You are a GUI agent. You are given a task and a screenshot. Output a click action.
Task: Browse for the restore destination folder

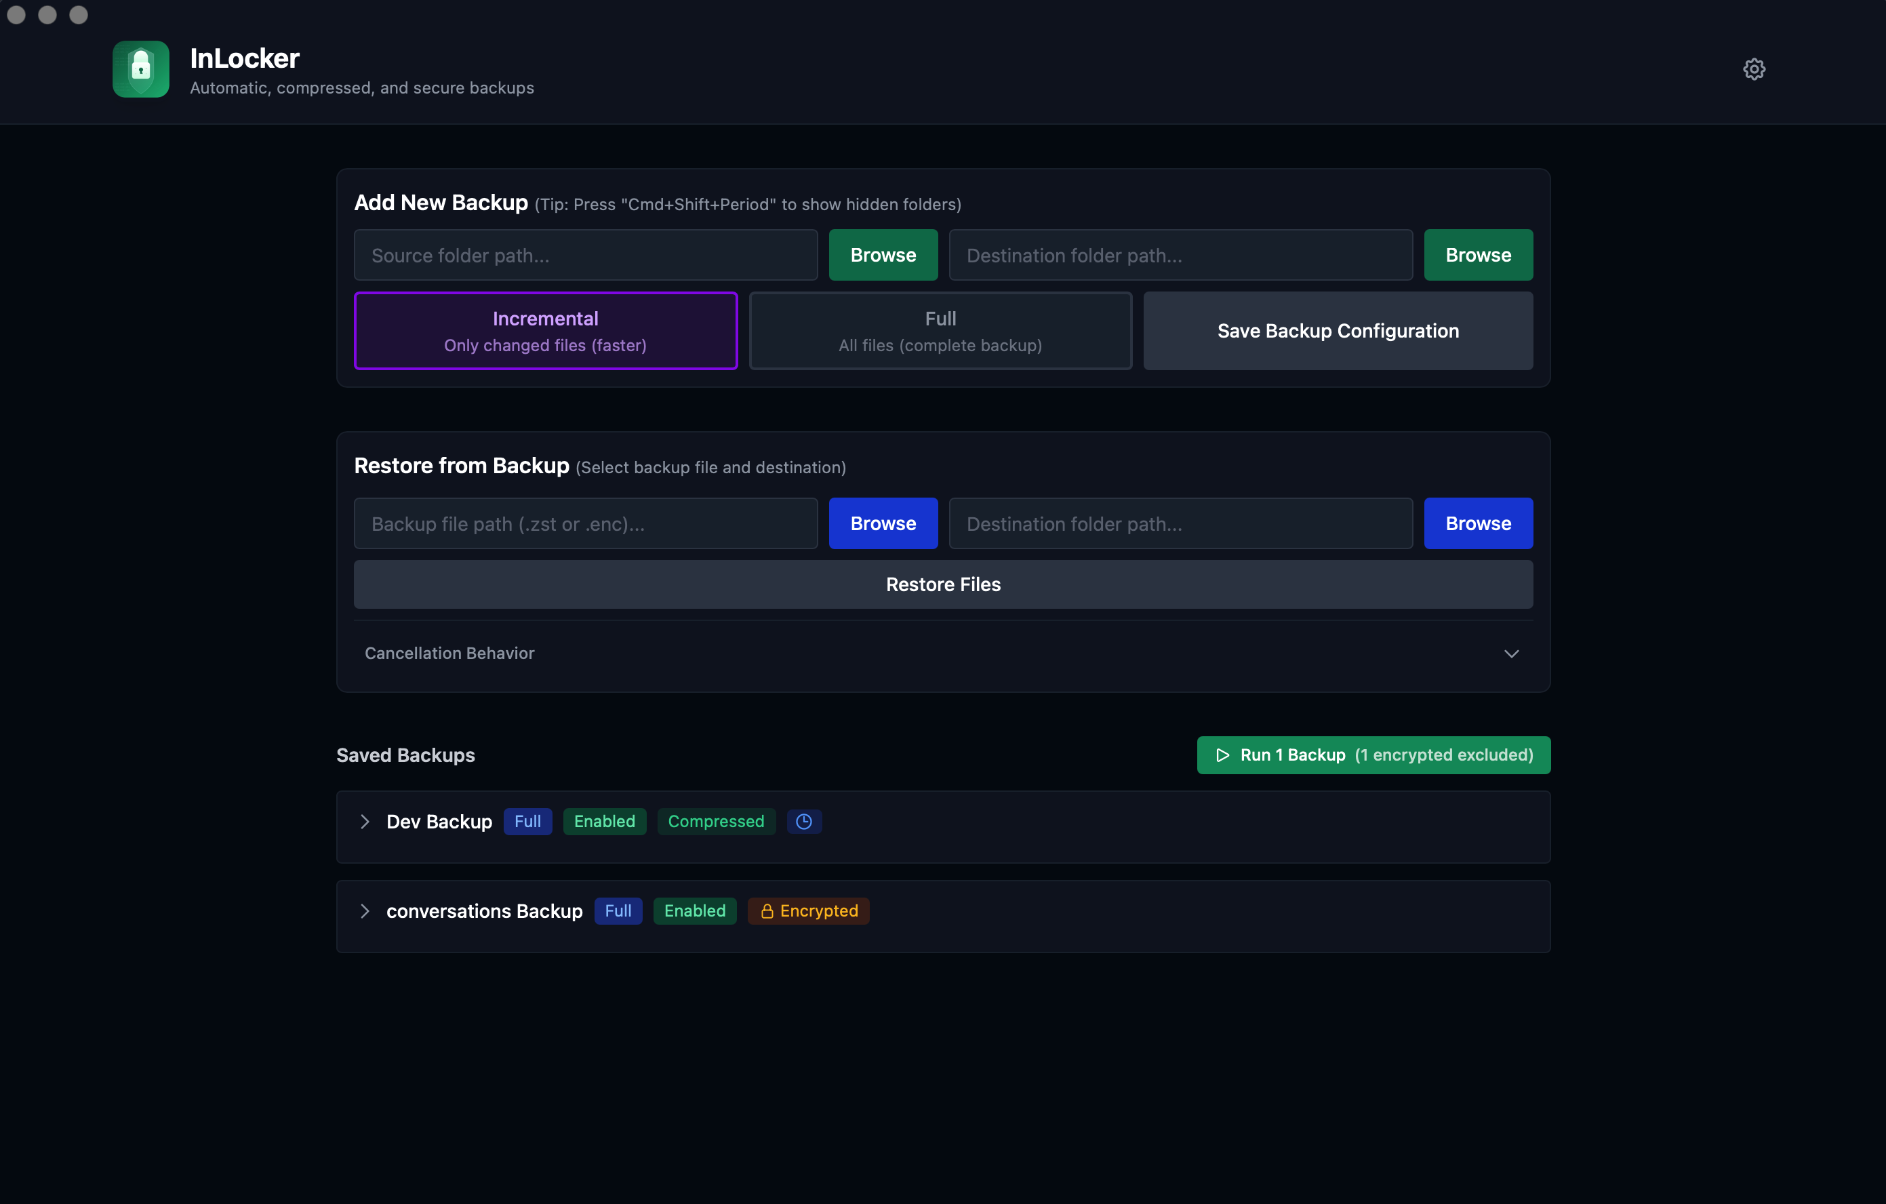pyautogui.click(x=1478, y=523)
